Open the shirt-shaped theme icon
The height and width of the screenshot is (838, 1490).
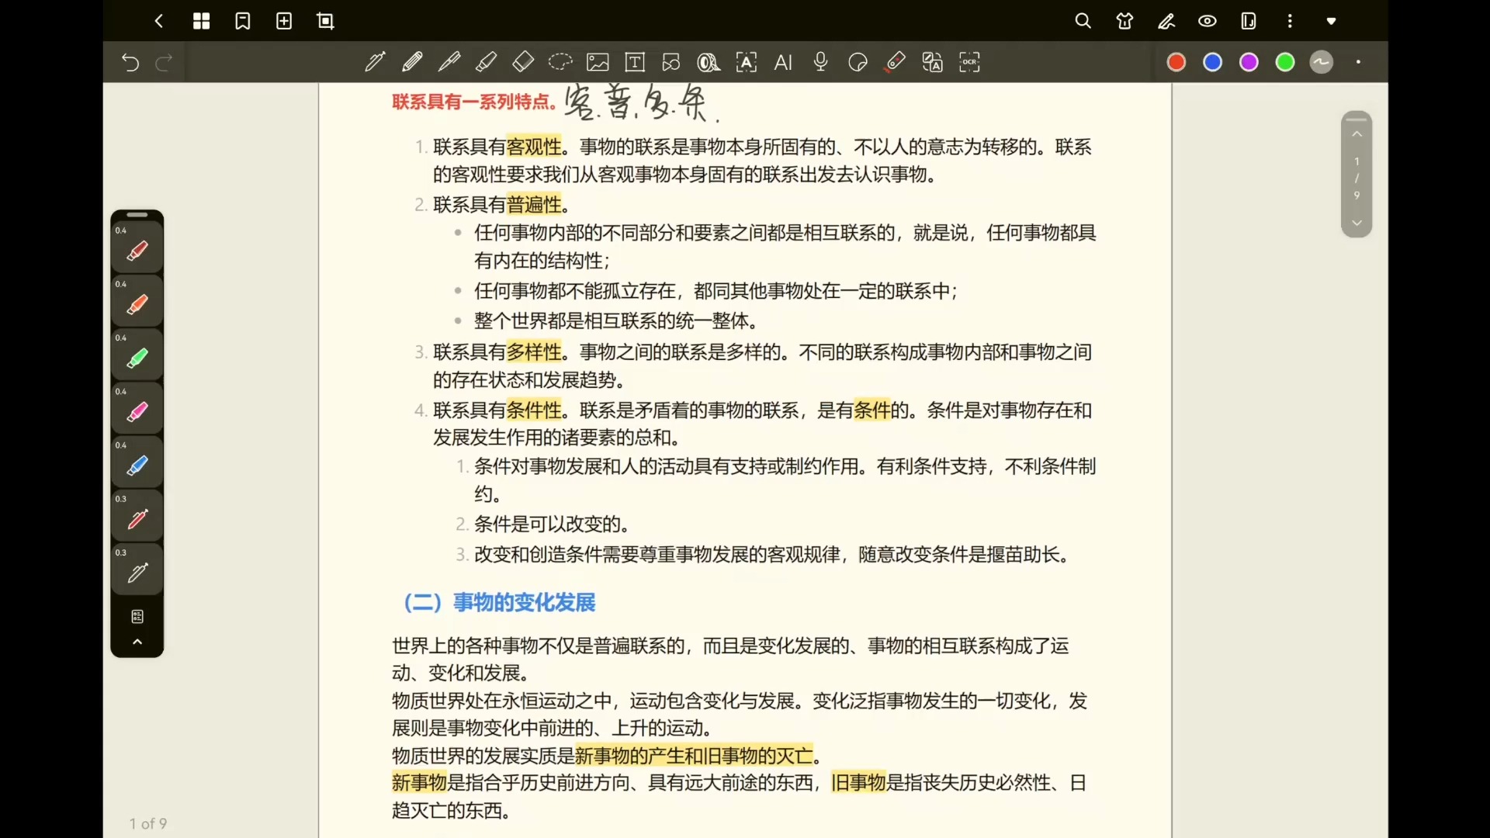1124,21
